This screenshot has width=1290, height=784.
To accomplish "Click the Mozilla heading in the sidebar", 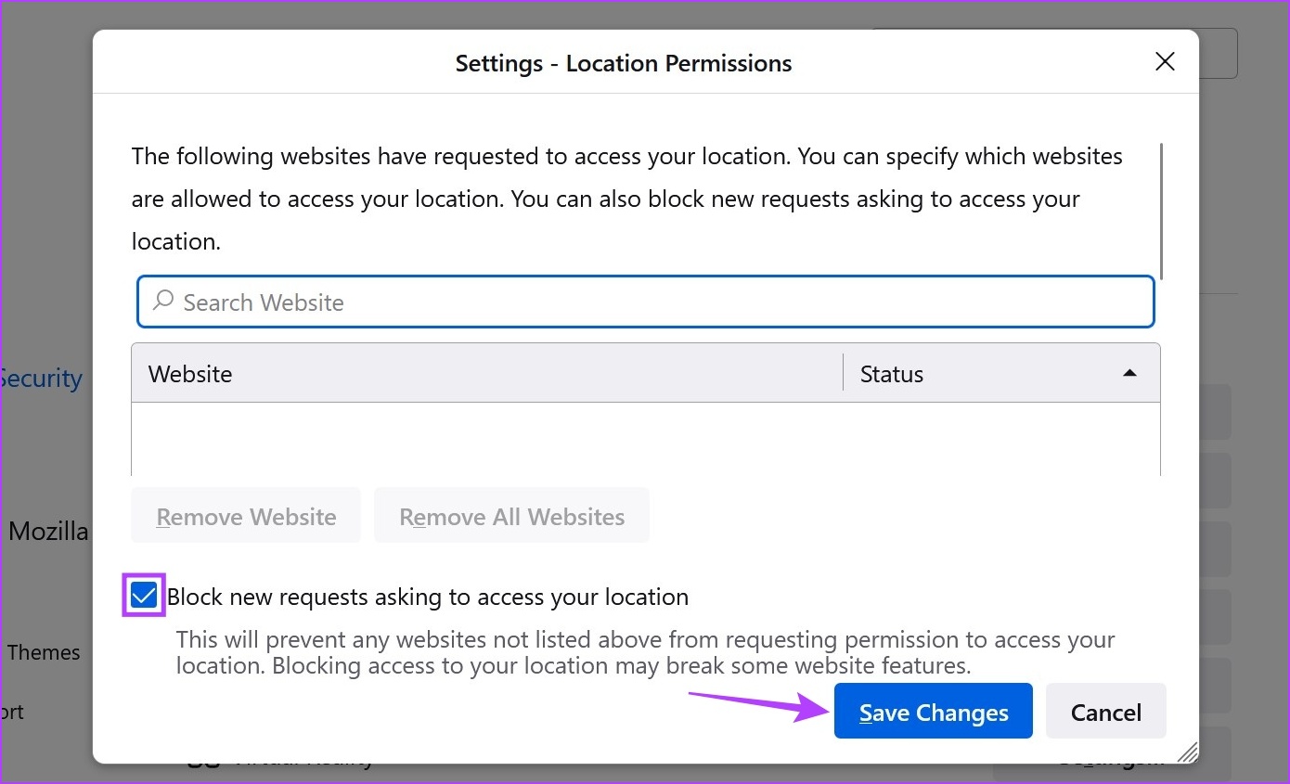I will 47,531.
